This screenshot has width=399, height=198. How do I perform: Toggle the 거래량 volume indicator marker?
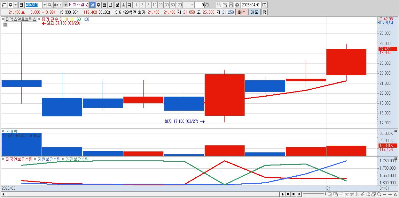pyautogui.click(x=4, y=131)
